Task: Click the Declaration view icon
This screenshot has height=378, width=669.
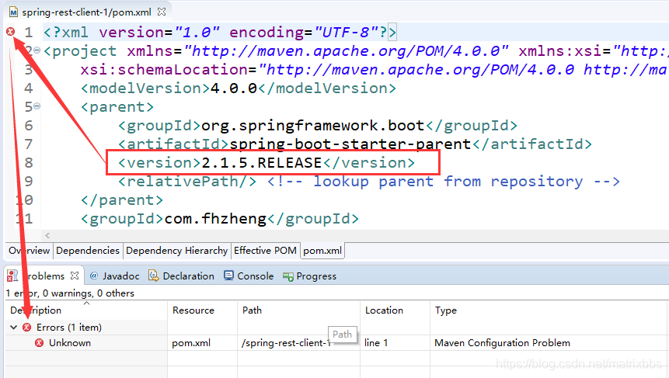Action: pos(153,276)
